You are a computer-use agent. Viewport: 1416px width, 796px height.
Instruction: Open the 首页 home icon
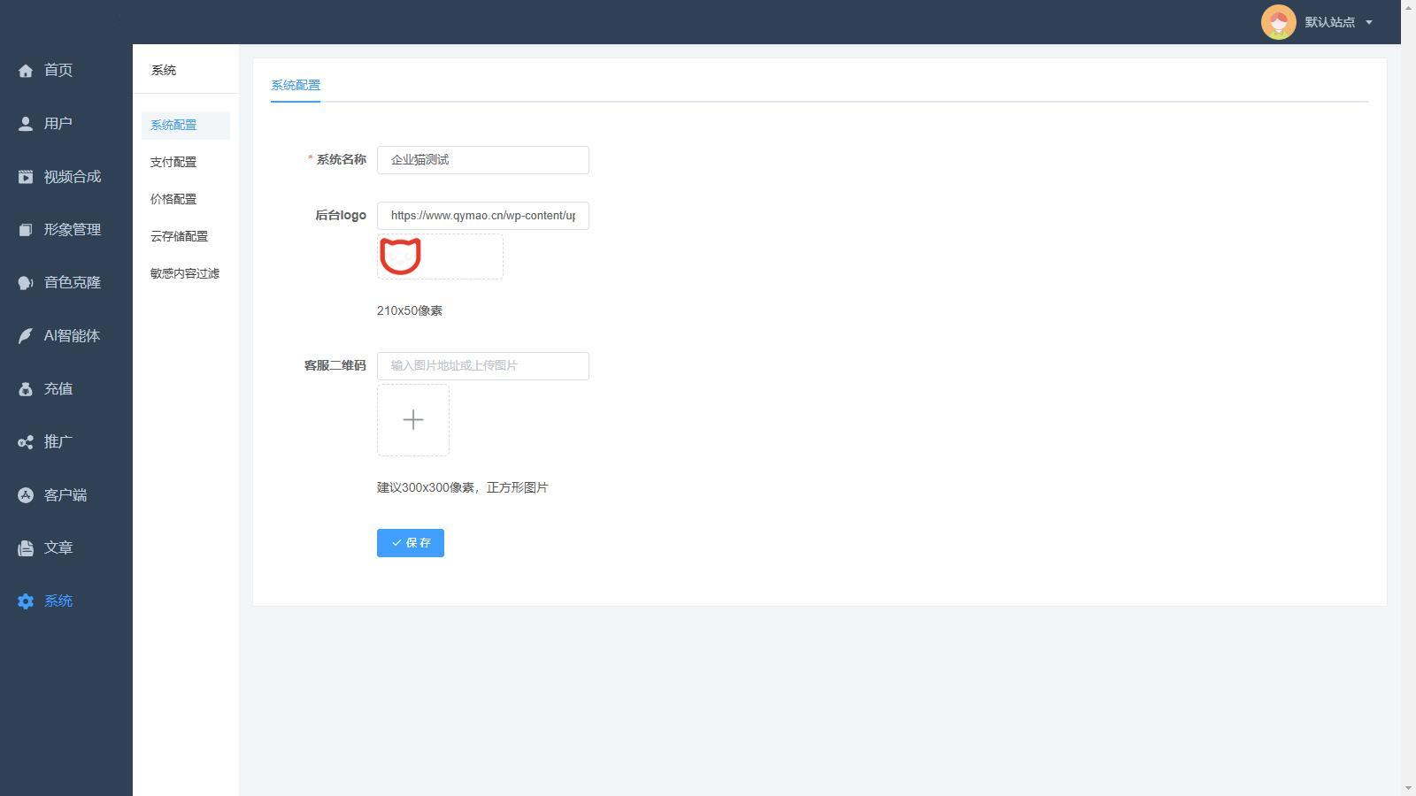point(25,70)
